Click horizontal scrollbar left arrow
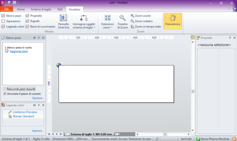Screen dimensions: 237x141 pos(137,134)
